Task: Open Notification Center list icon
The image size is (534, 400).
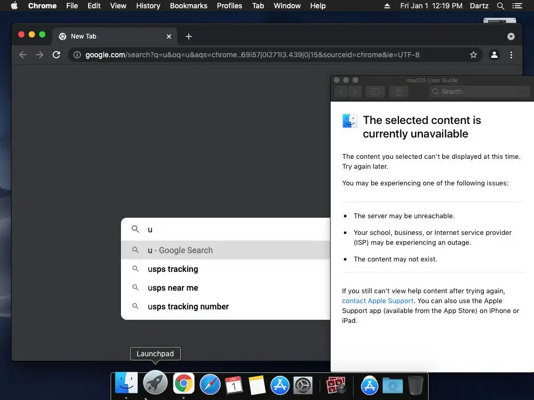Action: 517,6
